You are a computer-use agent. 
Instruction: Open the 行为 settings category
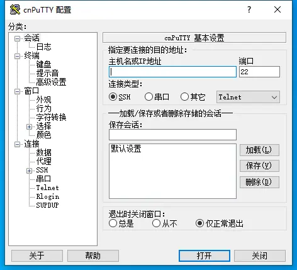tap(43, 109)
